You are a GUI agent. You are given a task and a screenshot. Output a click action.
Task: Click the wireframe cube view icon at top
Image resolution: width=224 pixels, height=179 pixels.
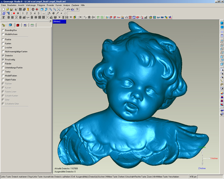[222, 41]
